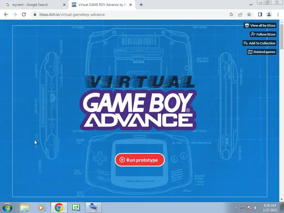Click the scrollbar down arrow
Image resolution: width=284 pixels, height=213 pixels.
pyautogui.click(x=282, y=199)
